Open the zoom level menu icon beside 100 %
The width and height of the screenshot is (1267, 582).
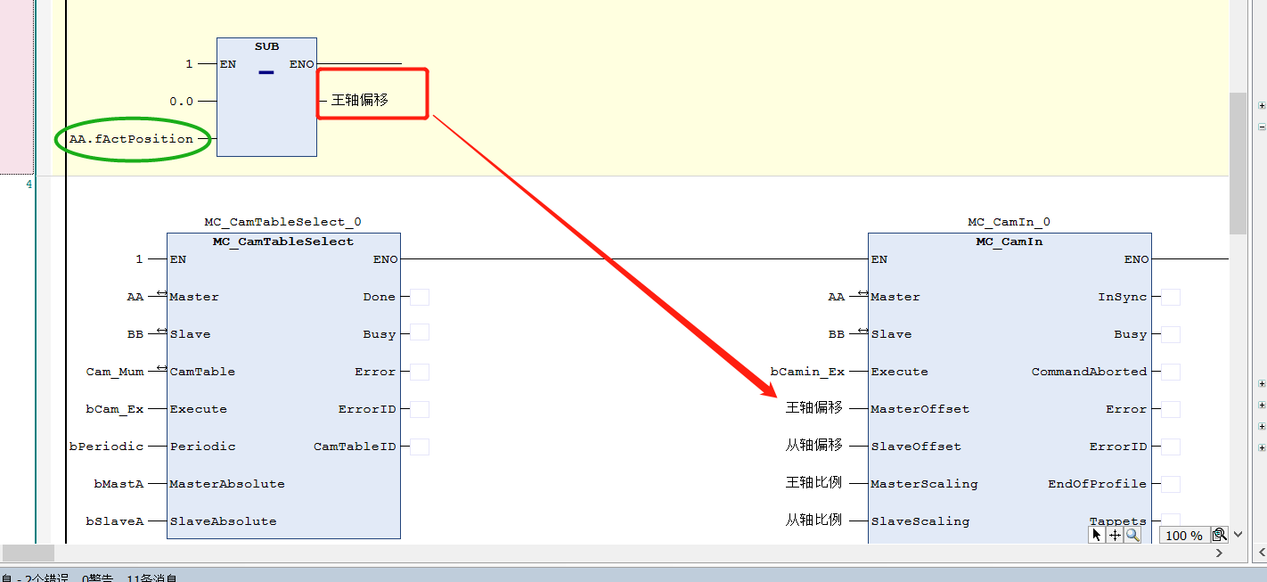pyautogui.click(x=1219, y=535)
